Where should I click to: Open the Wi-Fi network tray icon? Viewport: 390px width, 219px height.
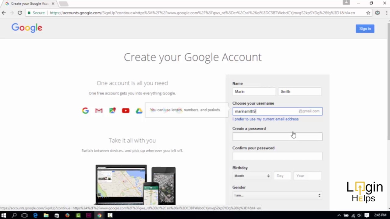point(353,215)
